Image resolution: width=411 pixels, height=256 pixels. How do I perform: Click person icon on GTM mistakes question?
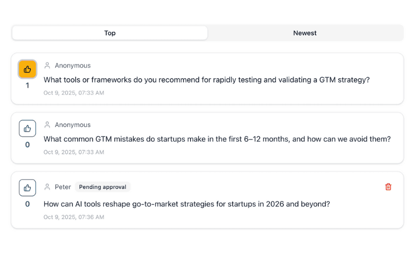(47, 125)
